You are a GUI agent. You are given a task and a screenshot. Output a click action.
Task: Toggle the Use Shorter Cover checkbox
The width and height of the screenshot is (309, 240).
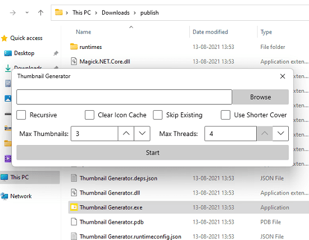tap(226, 115)
